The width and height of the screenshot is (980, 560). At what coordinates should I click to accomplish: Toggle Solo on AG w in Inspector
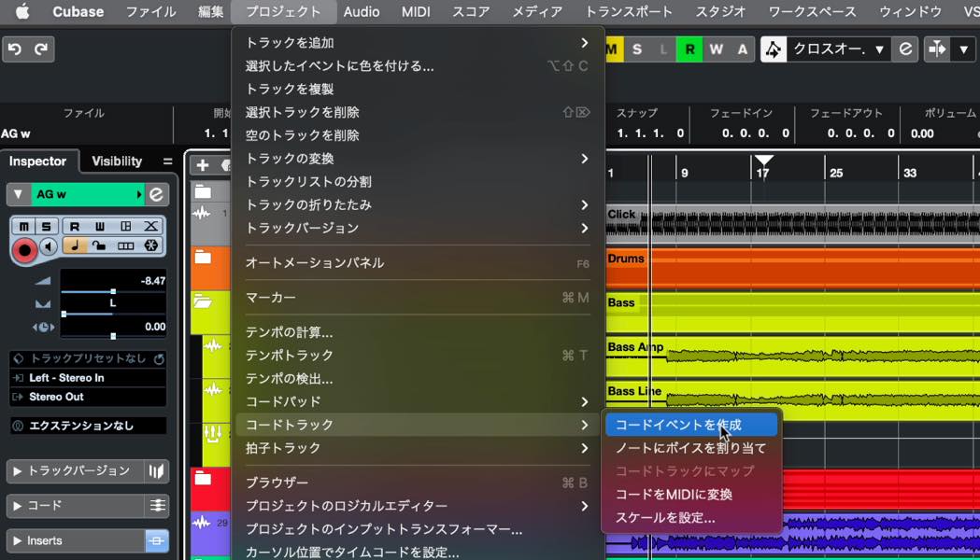(47, 226)
